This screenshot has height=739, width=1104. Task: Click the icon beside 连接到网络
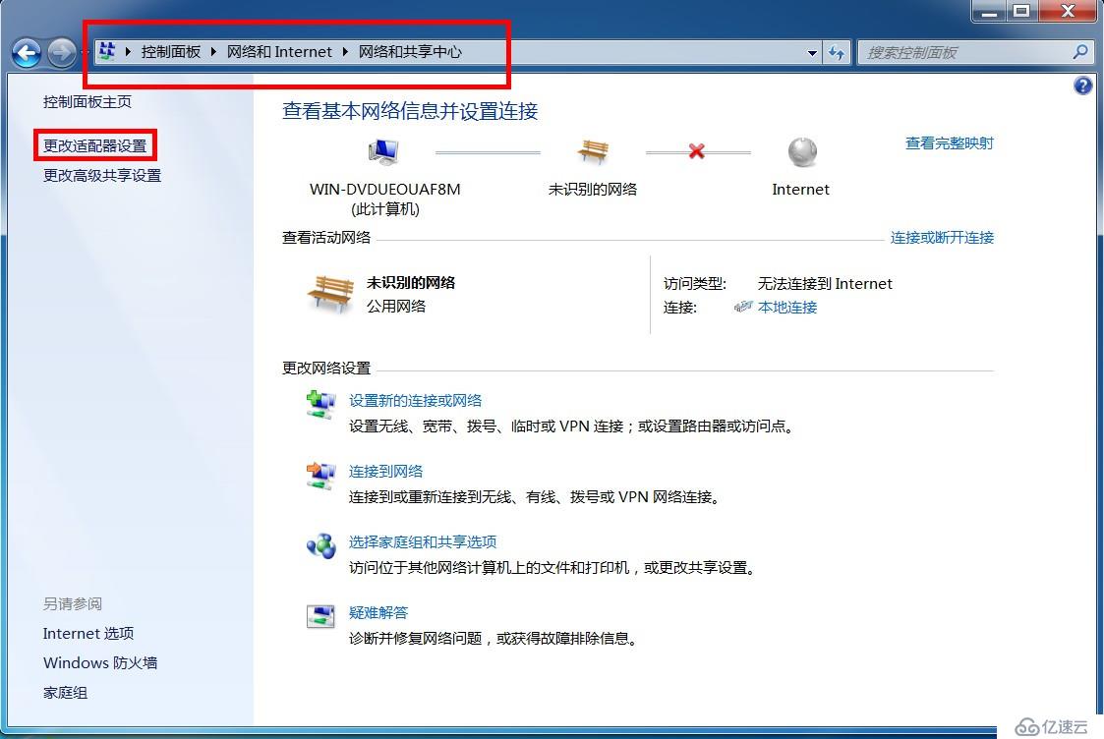pyautogui.click(x=321, y=476)
